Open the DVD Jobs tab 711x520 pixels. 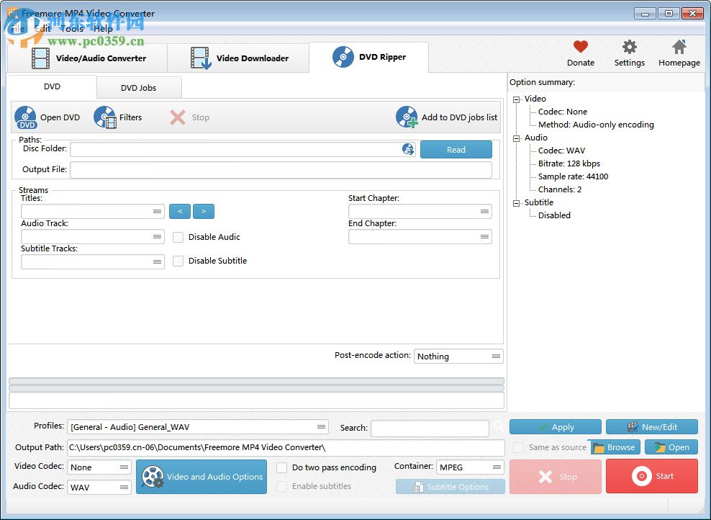click(139, 87)
